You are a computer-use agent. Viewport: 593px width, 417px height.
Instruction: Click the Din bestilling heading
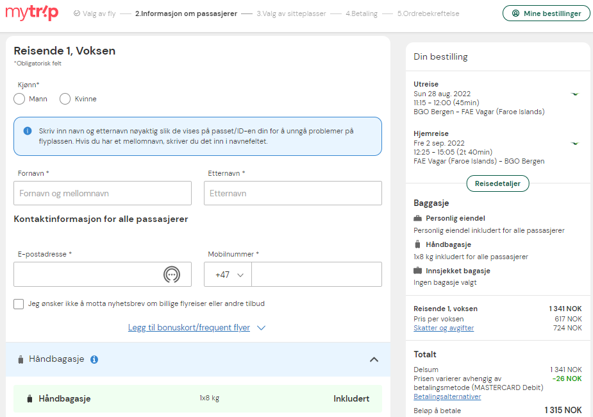(440, 56)
